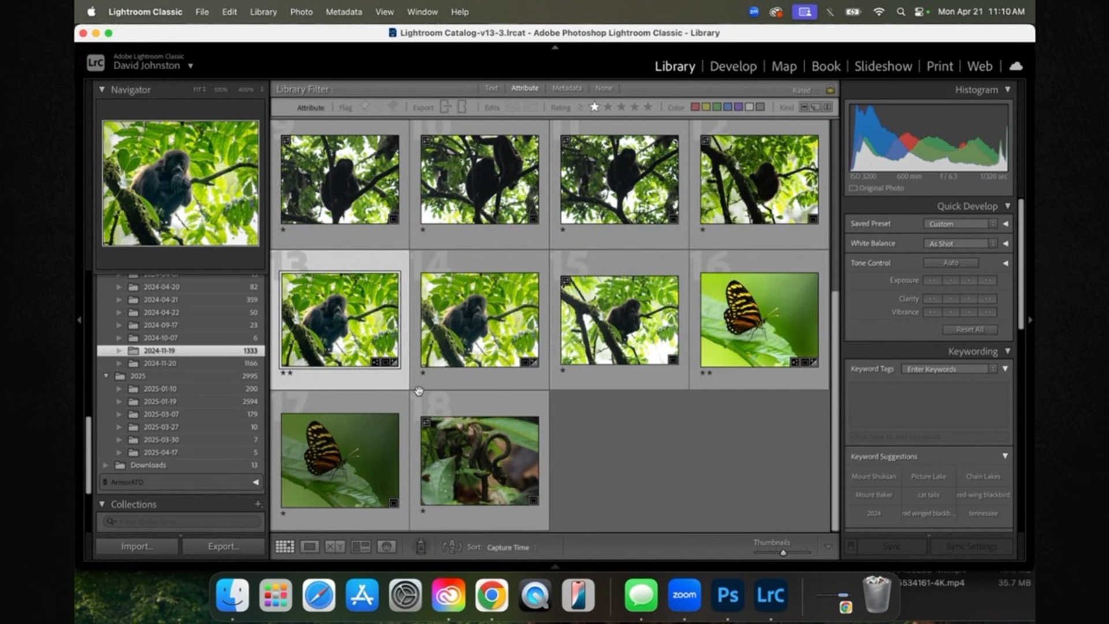Toggle the one-star rating filter
The width and height of the screenshot is (1109, 624).
594,107
